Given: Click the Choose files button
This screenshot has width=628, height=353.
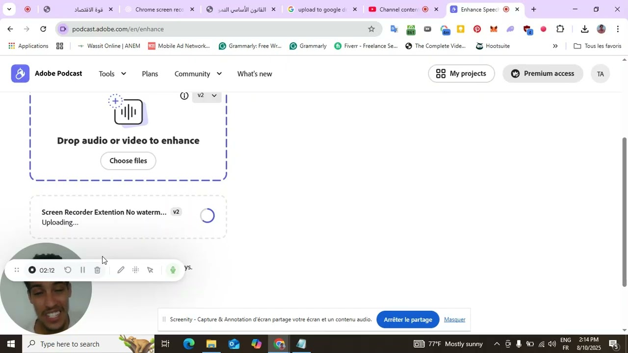Looking at the screenshot, I should (128, 161).
